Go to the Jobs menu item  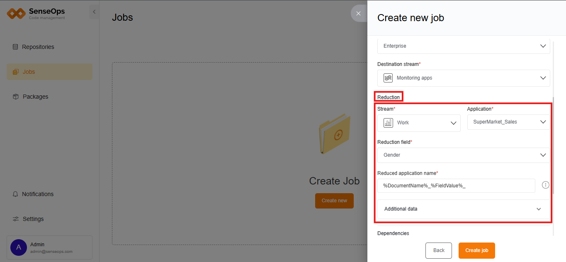click(x=29, y=72)
